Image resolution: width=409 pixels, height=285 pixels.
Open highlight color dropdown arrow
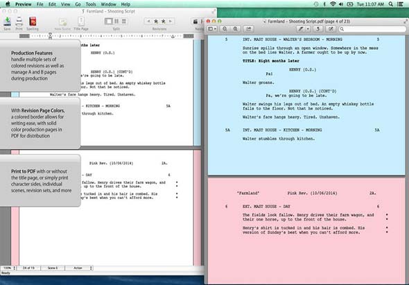(308, 29)
